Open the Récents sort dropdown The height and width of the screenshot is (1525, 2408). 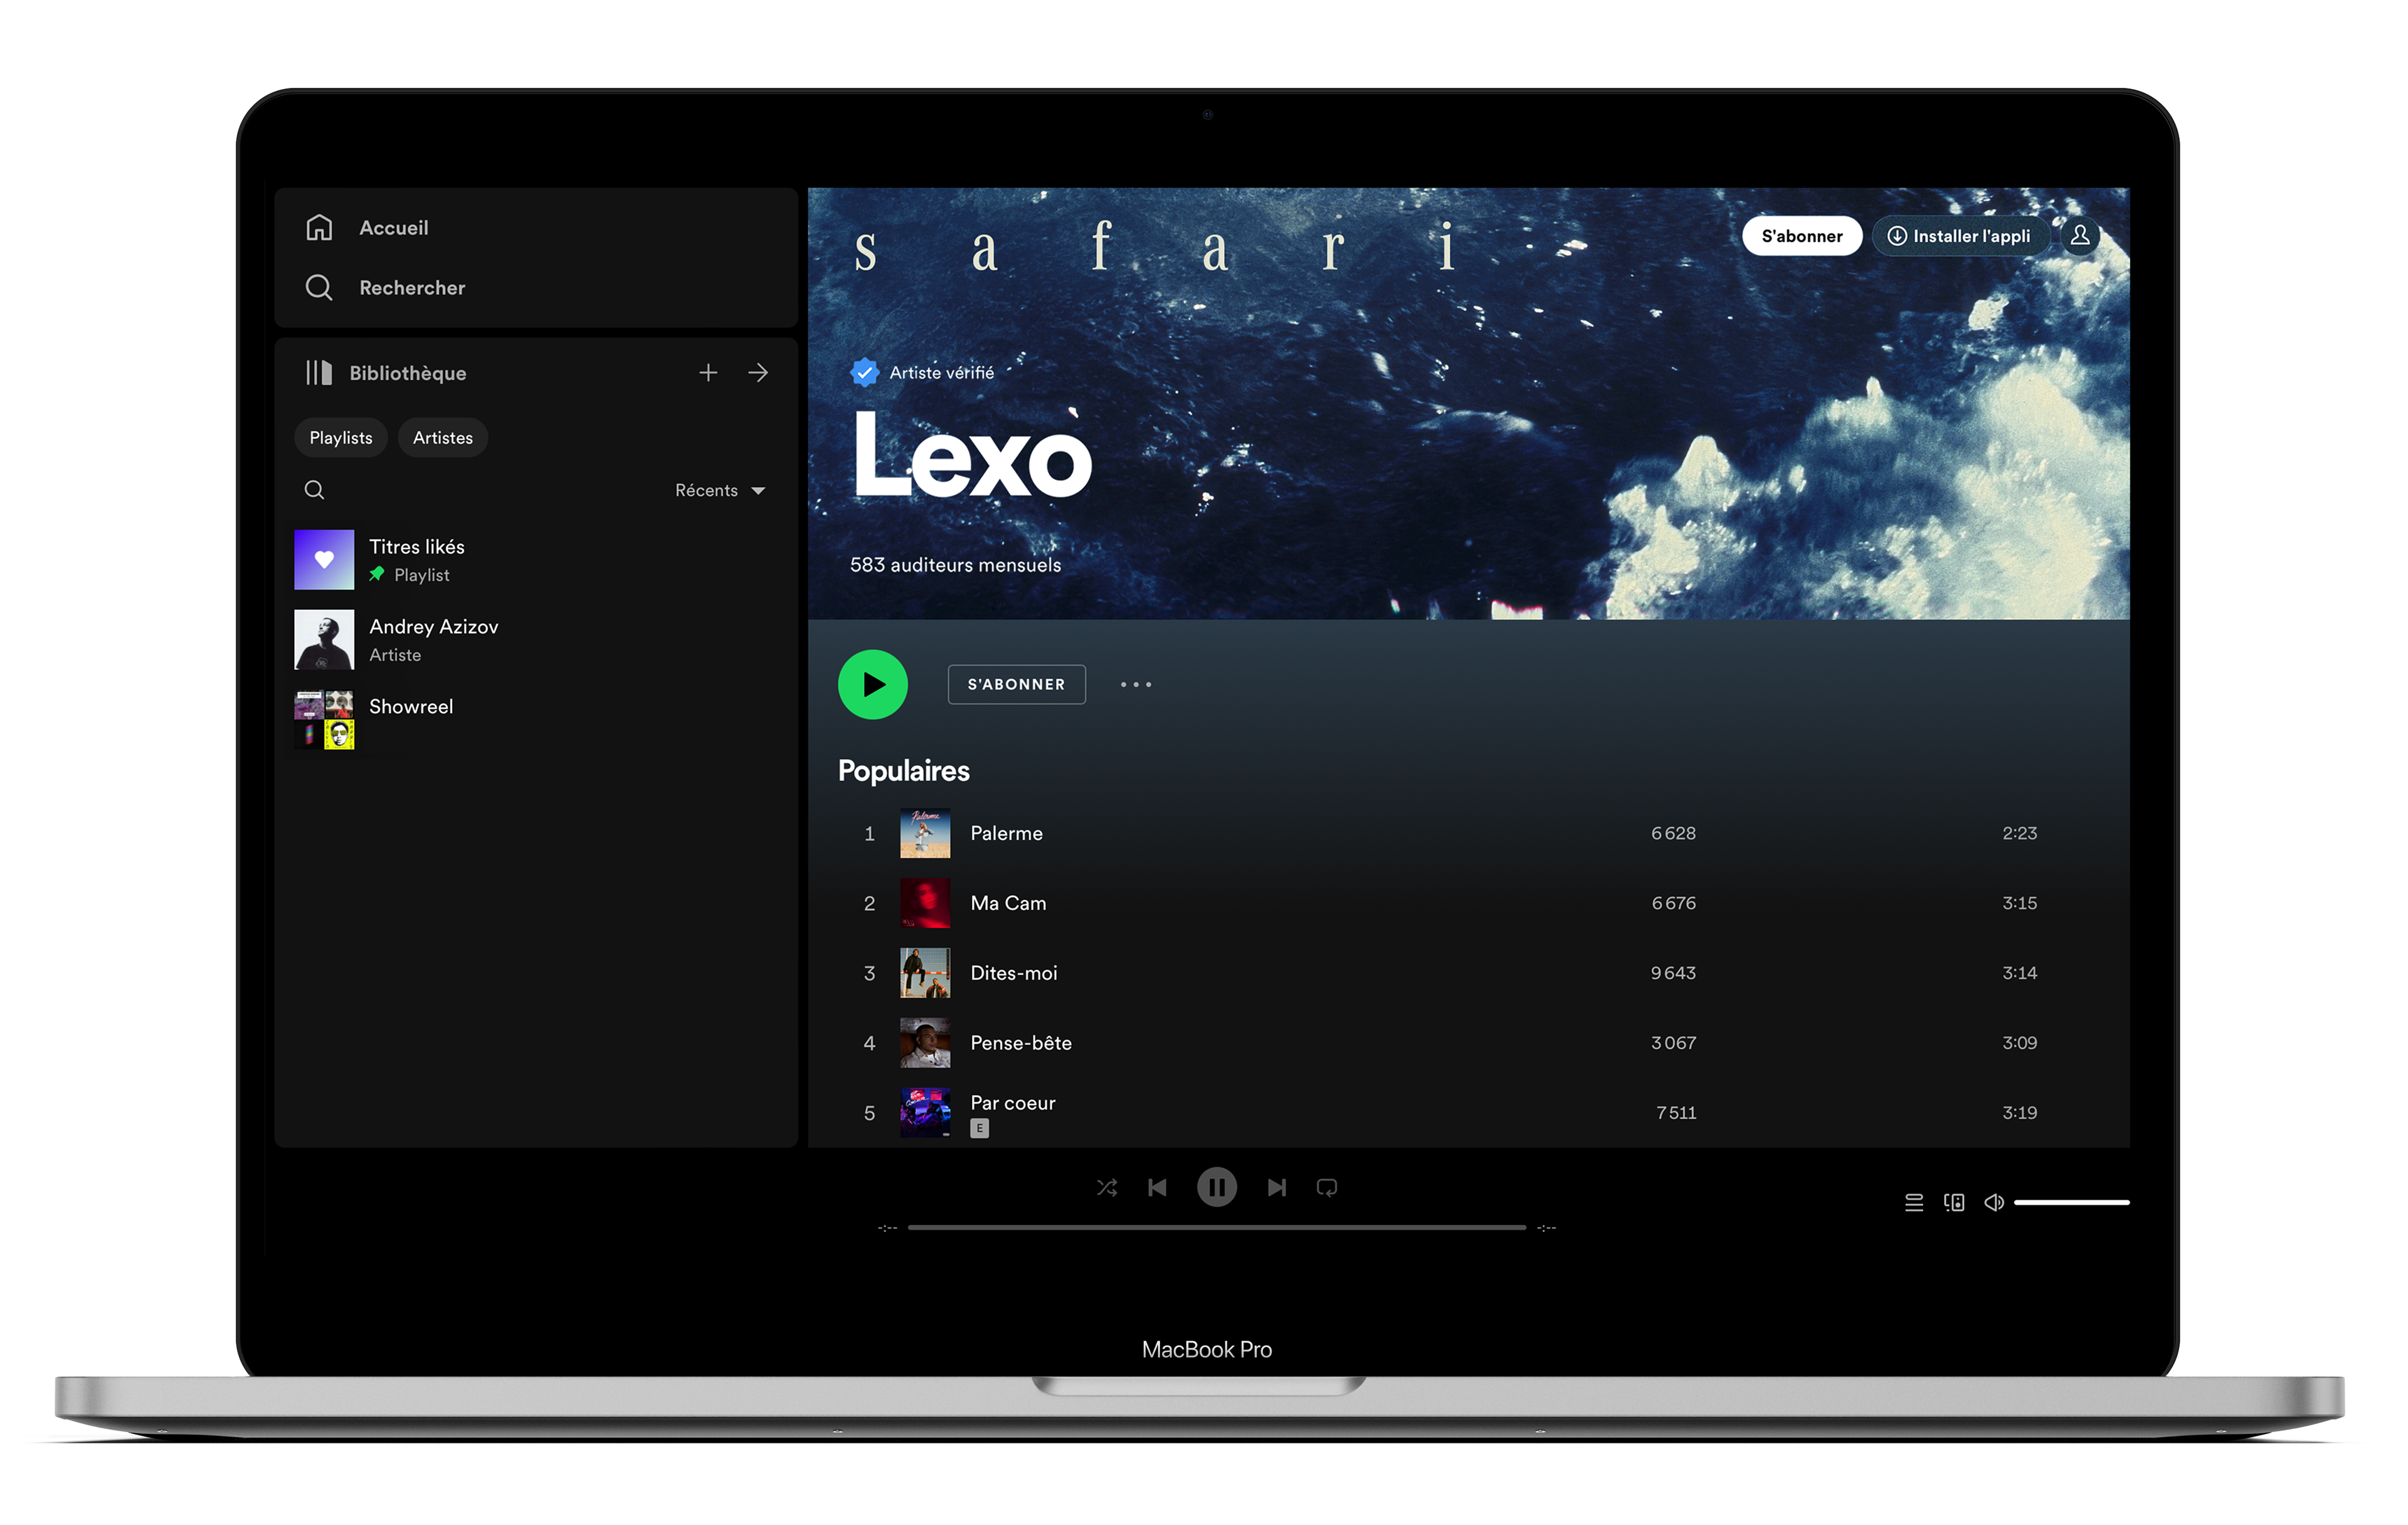point(720,491)
